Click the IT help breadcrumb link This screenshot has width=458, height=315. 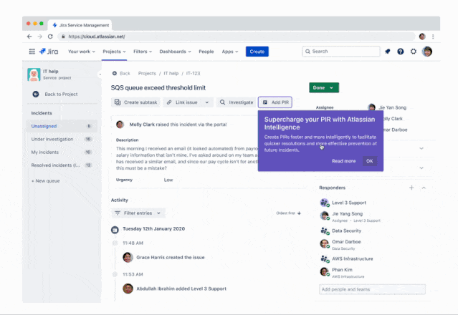pyautogui.click(x=171, y=73)
